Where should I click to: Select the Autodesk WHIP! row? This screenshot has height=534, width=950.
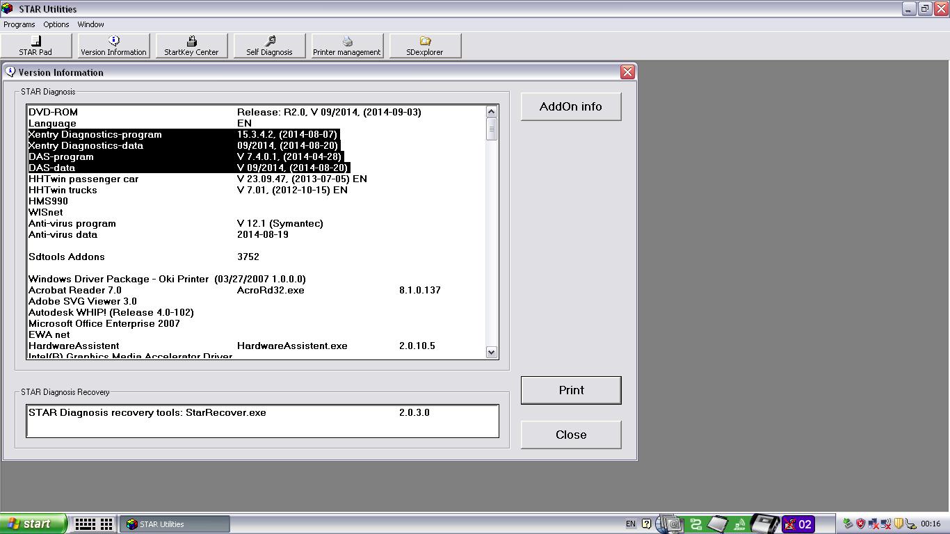point(256,312)
